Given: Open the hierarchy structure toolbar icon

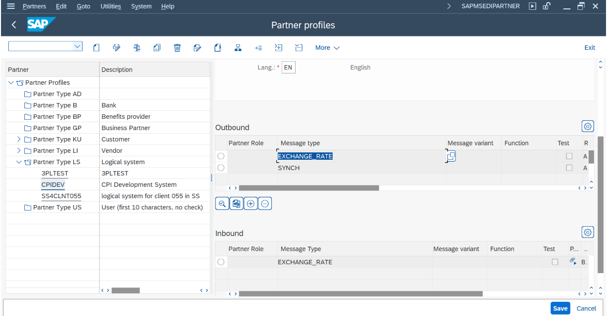Looking at the screenshot, I should [x=238, y=48].
